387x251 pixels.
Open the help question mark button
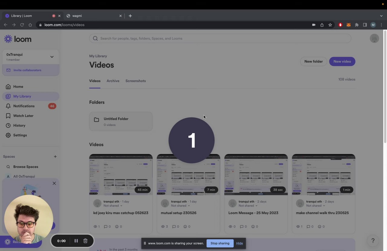tap(373, 241)
